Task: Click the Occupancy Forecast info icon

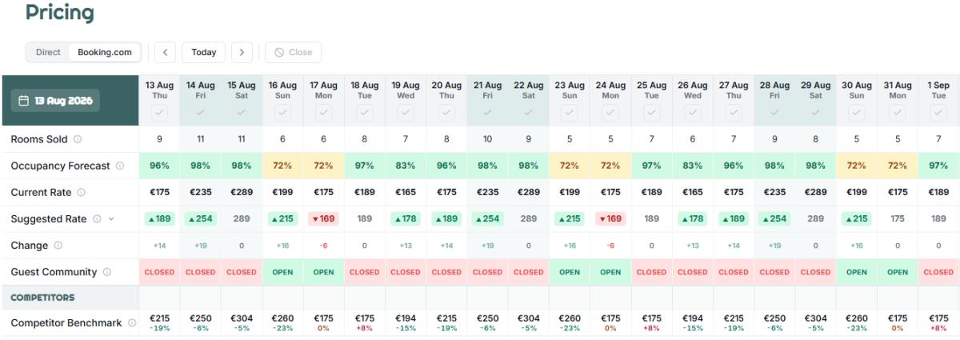Action: pos(120,166)
